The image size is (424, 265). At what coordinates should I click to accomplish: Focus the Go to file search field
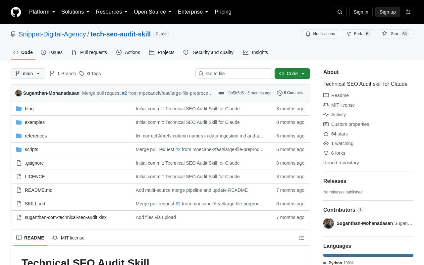pos(234,74)
